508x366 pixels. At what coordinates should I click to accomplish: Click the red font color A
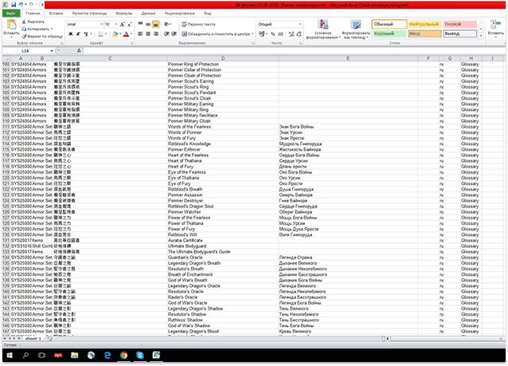tap(127, 34)
